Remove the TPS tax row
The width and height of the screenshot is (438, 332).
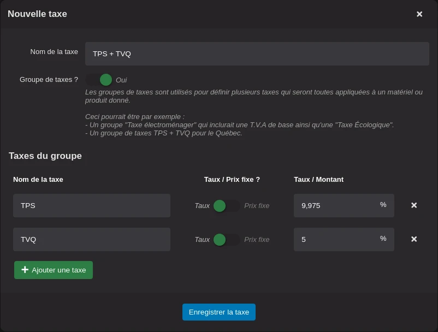pyautogui.click(x=414, y=205)
